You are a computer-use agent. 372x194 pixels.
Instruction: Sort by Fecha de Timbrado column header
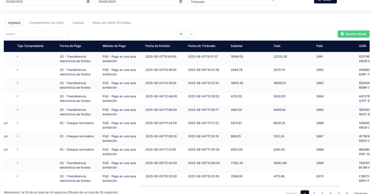click(x=201, y=46)
